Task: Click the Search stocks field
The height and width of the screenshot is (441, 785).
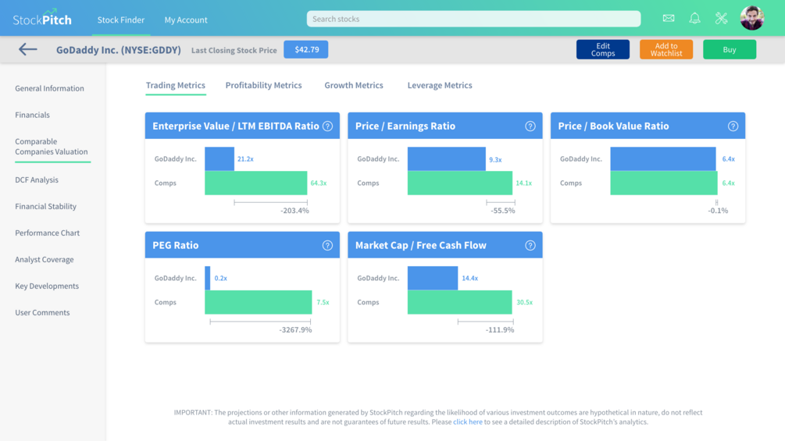Action: pos(473,19)
